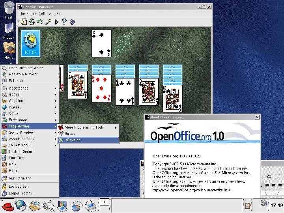
Task: Select the Jack of clubs card
Action: (x=78, y=85)
